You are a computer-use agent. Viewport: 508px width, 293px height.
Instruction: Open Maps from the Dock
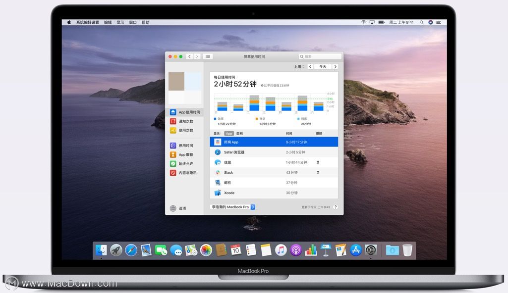pyautogui.click(x=191, y=250)
